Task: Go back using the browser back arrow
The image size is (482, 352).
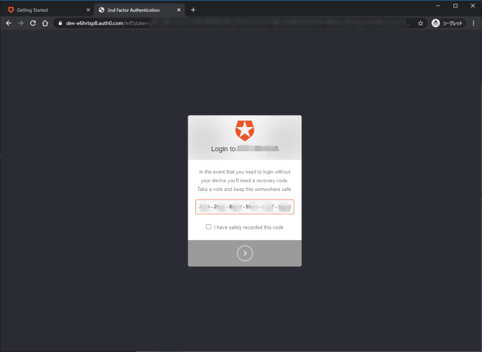Action: pos(8,23)
